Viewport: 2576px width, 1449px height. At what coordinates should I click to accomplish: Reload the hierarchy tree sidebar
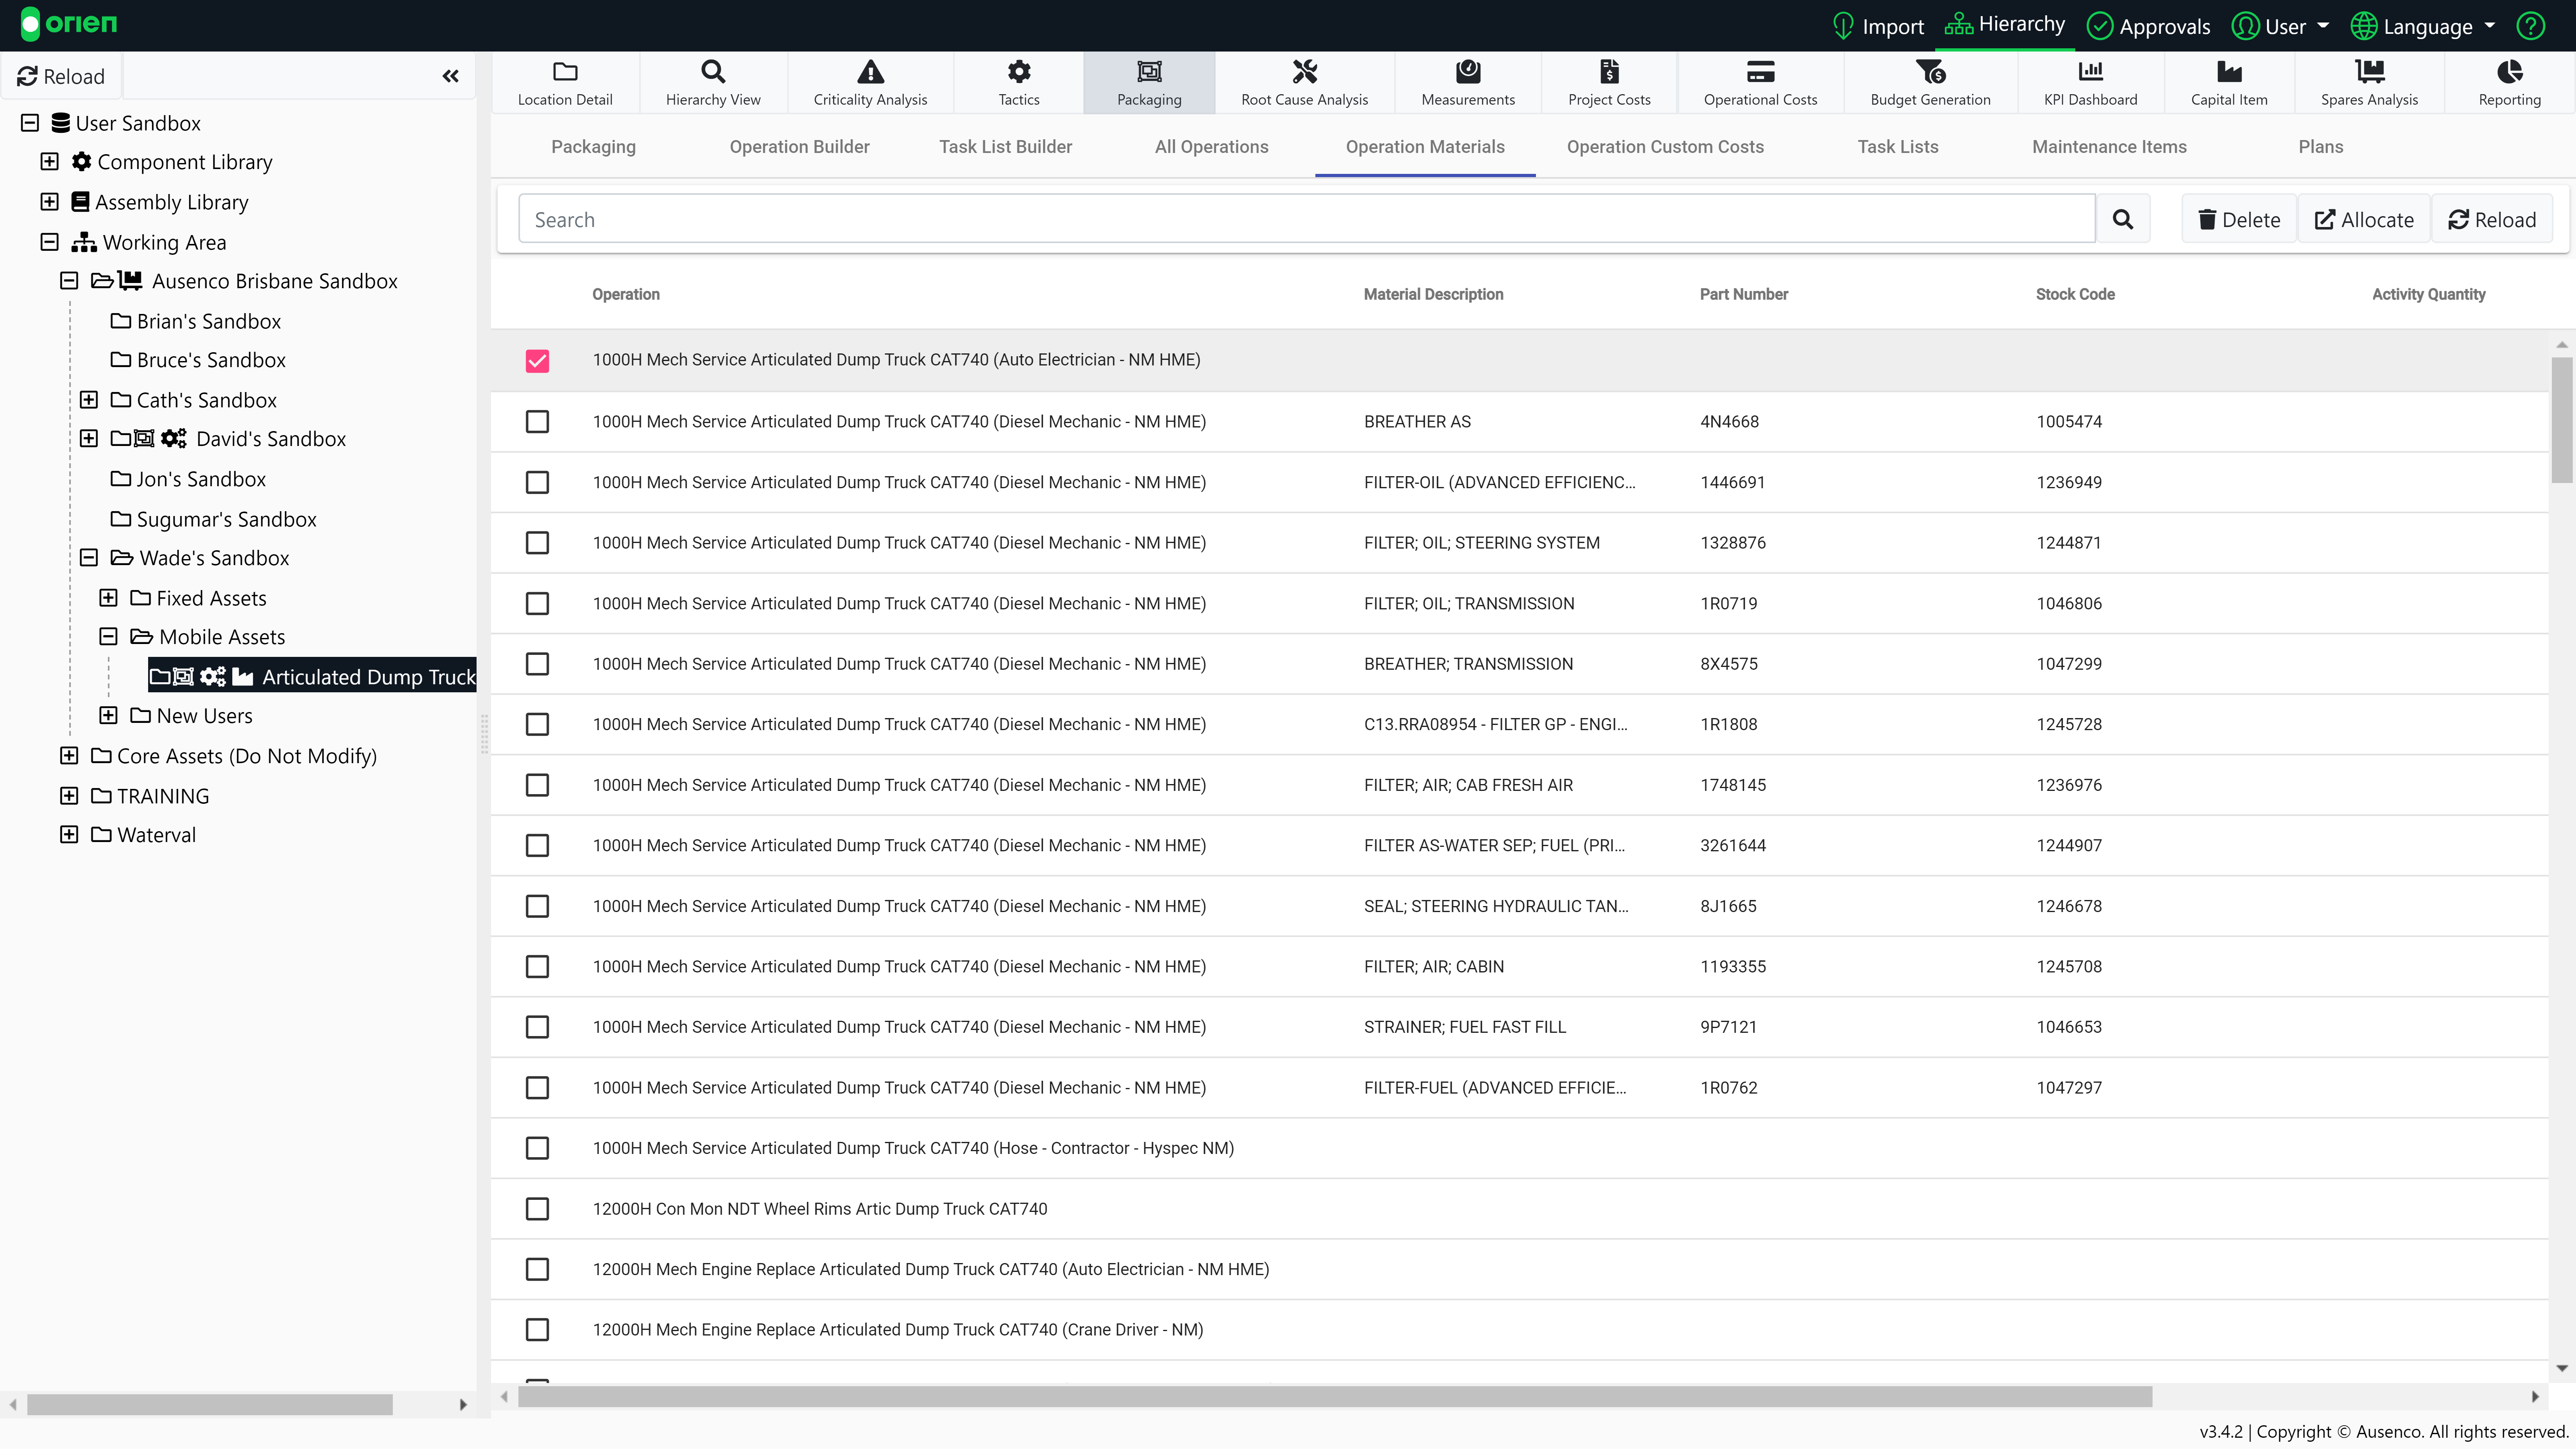[61, 76]
